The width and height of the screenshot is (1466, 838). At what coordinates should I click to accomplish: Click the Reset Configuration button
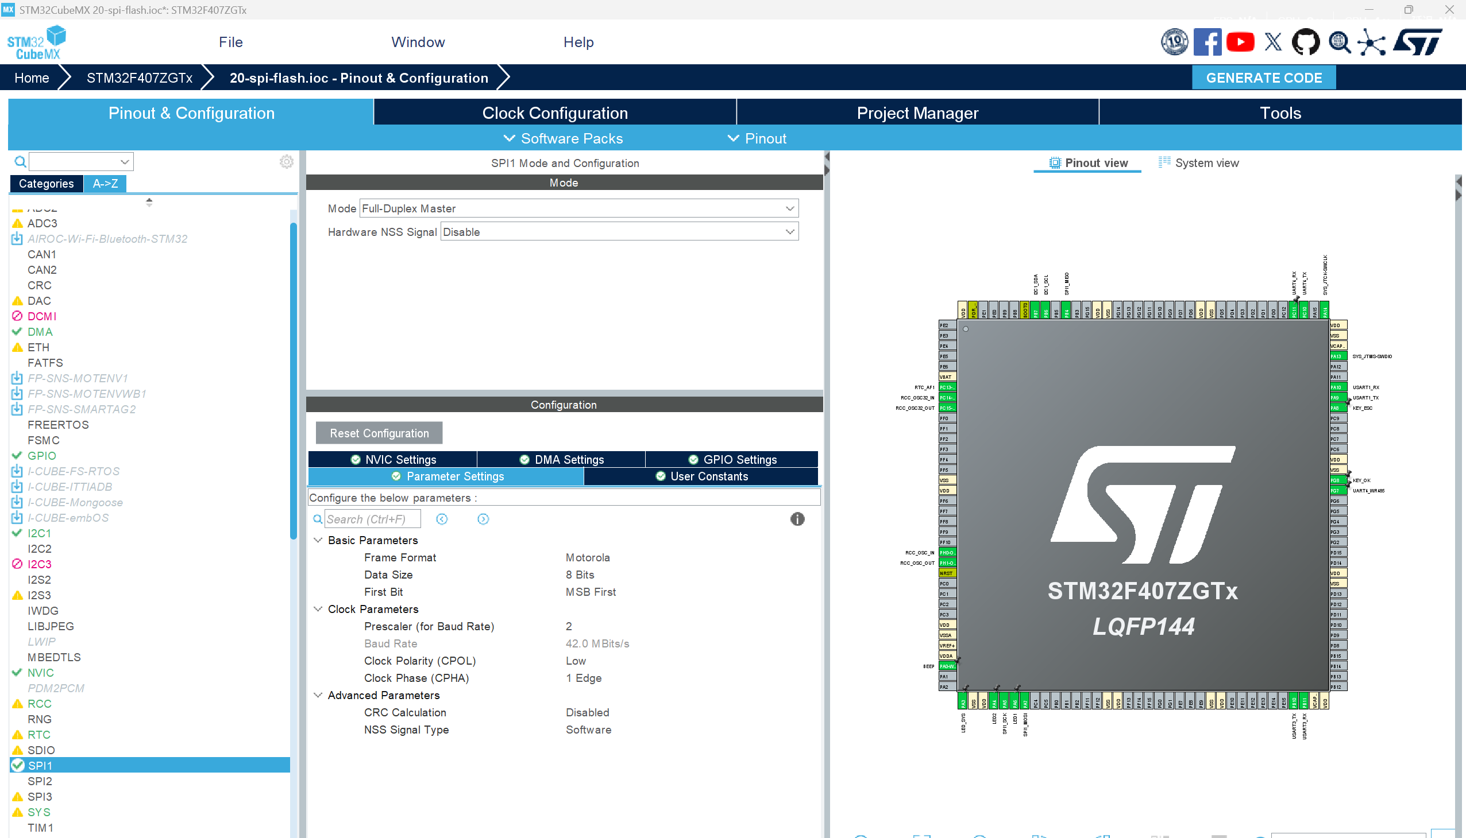379,433
